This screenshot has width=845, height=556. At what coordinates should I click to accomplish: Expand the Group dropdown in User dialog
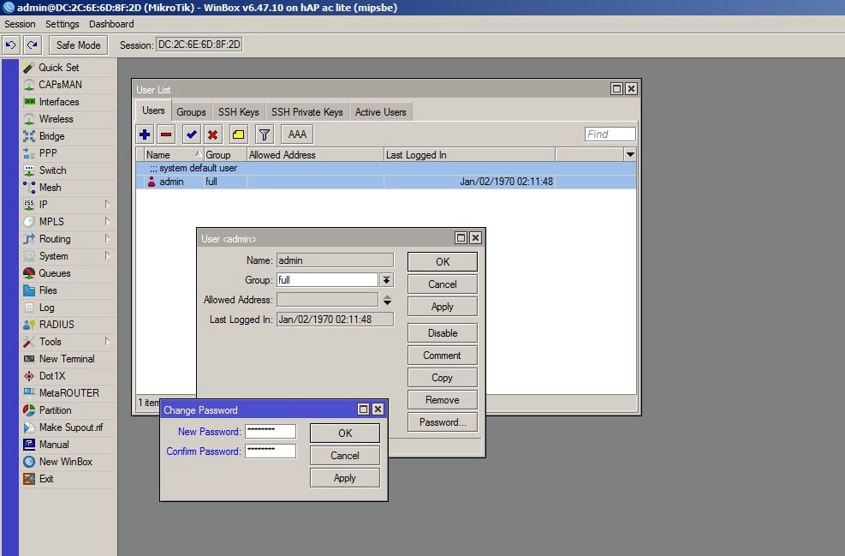(x=387, y=280)
